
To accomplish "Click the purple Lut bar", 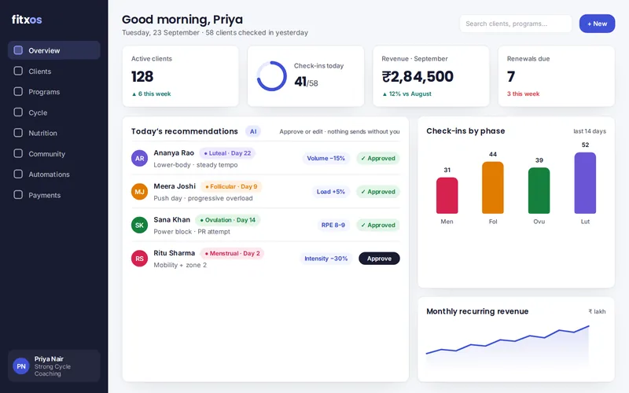I will (585, 183).
